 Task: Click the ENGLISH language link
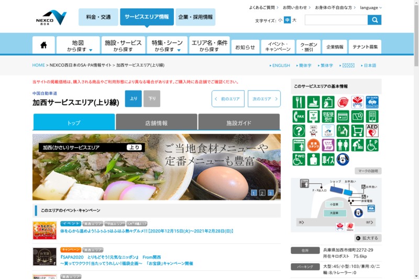click(x=280, y=65)
